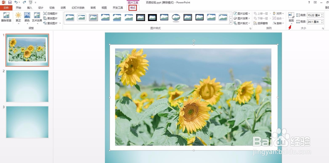The width and height of the screenshot is (329, 163).
Task: Click 压缩图片 compress pictures
Action: pos(51,13)
